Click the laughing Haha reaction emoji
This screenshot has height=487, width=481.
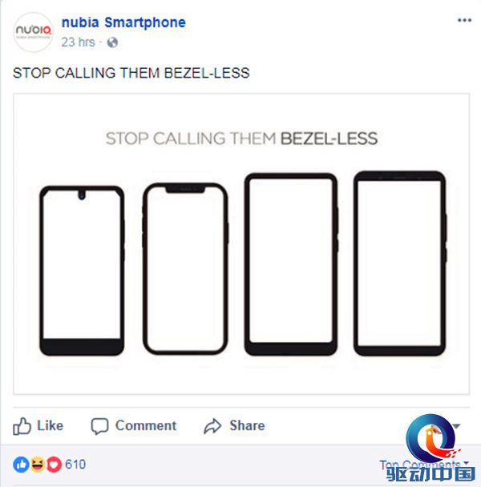[38, 465]
